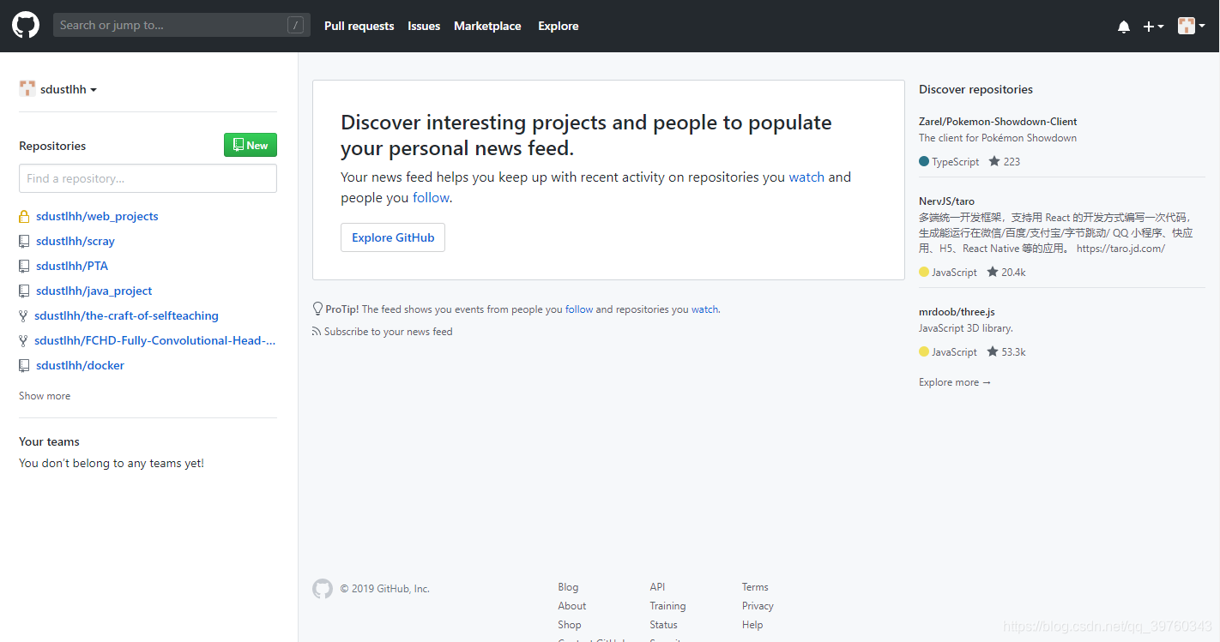Open the sdustlhh/PTA repository
The image size is (1220, 642).
click(72, 267)
